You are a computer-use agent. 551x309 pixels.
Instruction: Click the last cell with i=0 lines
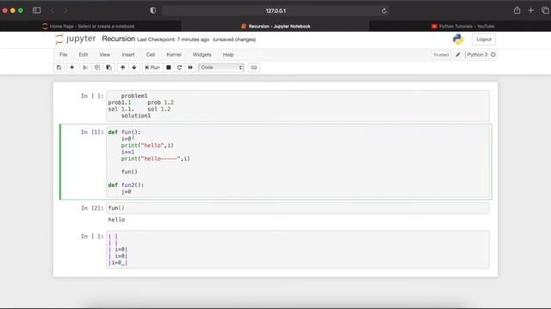[298, 250]
